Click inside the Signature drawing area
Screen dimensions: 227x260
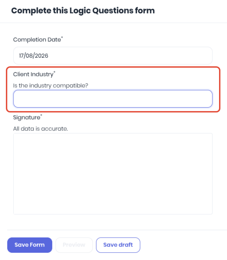[x=113, y=174]
